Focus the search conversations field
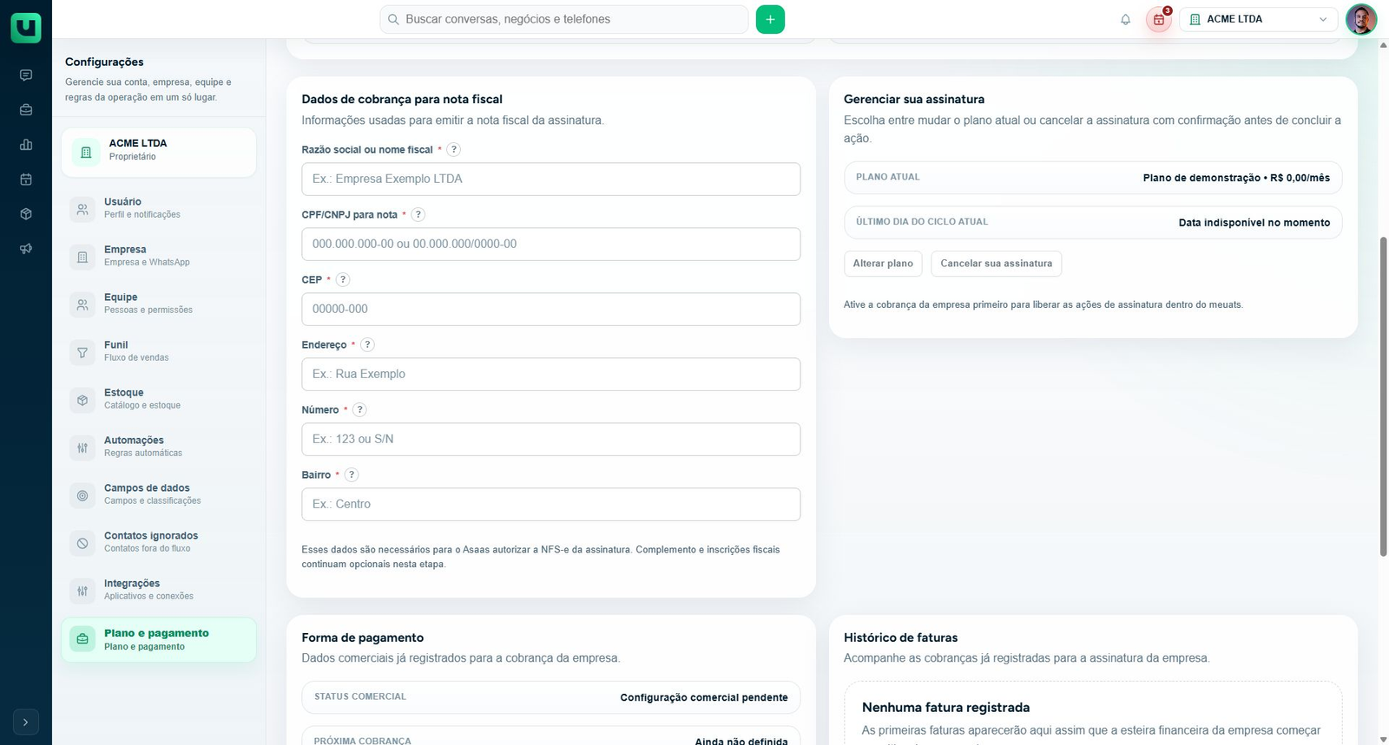Screen dimensions: 1389x745 [x=564, y=19]
